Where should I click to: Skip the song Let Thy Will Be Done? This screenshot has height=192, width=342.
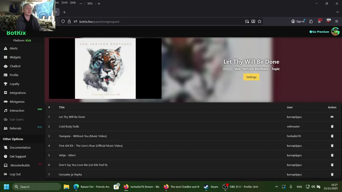point(332,117)
